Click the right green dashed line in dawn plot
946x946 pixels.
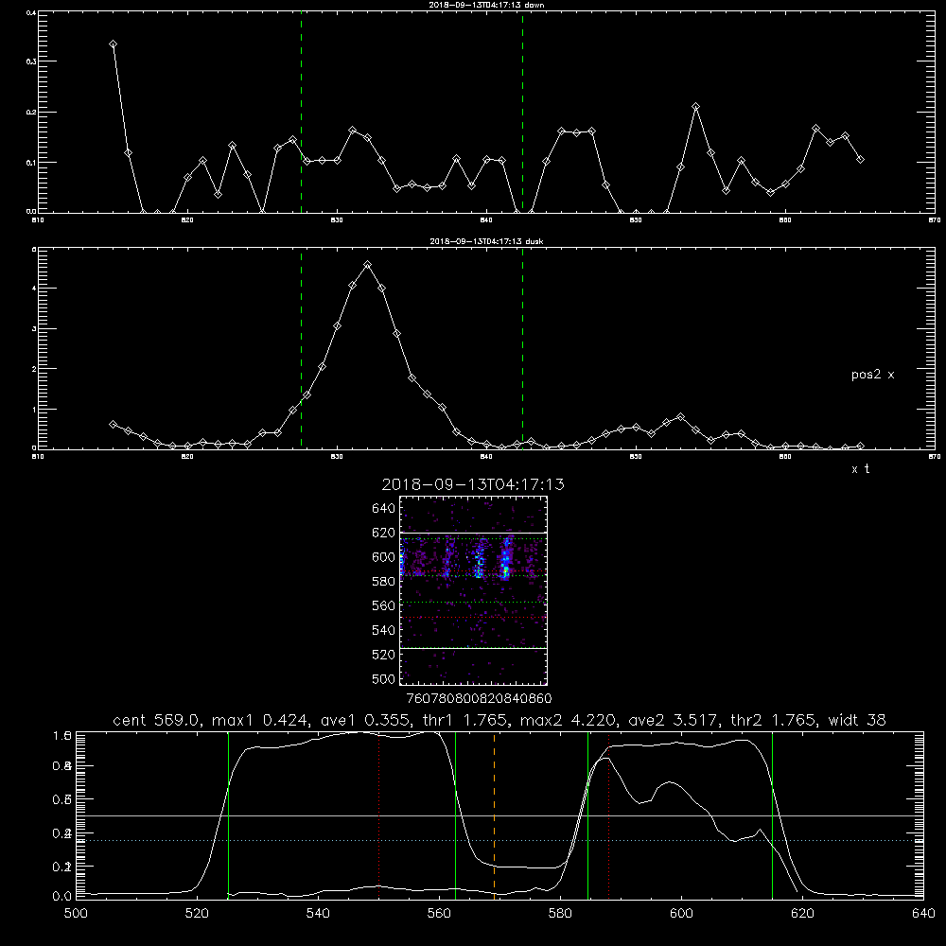click(x=522, y=112)
